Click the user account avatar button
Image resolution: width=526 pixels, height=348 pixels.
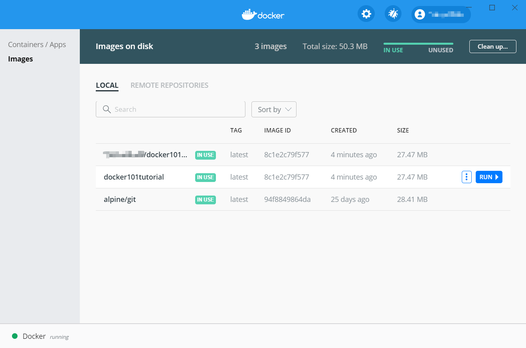(x=441, y=14)
